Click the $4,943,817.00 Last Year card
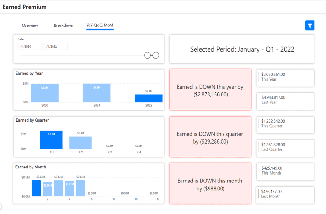Viewport: 326px width, 214px height. click(285, 101)
